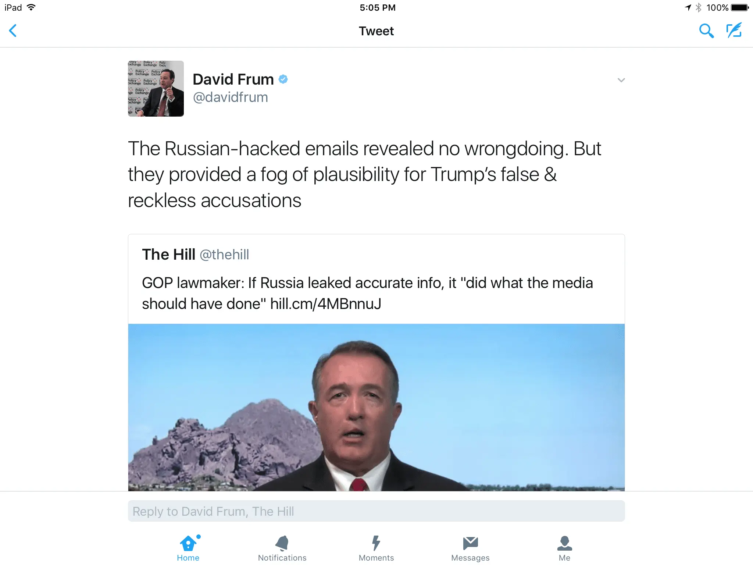
Task: Tap the David Frum name
Action: [233, 79]
